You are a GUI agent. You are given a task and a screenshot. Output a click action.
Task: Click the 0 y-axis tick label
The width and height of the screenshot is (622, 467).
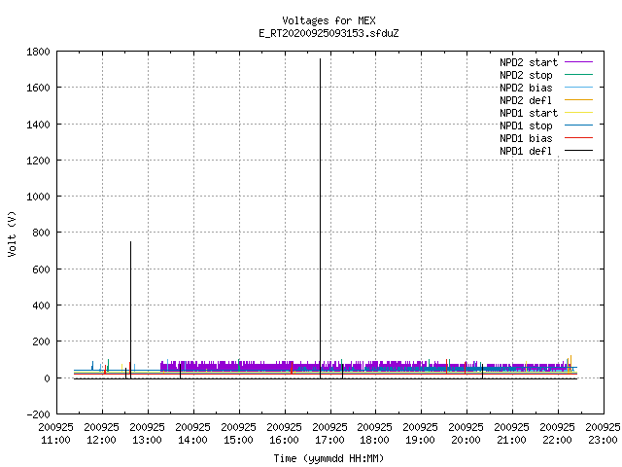pos(48,378)
